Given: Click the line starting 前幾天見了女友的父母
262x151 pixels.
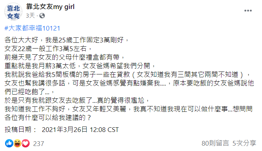Looking at the screenshot, I should point(65,57).
